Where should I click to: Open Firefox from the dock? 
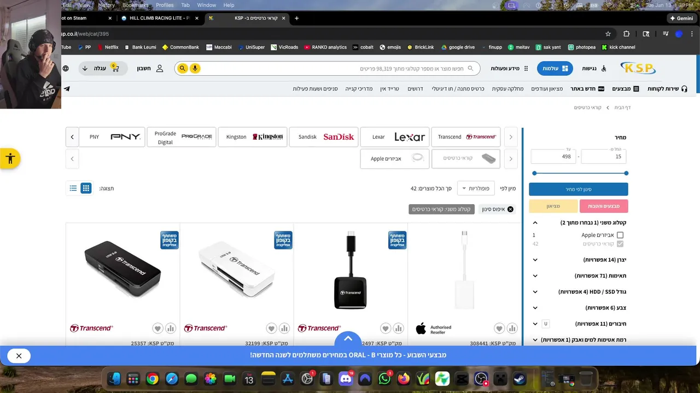[x=404, y=378]
